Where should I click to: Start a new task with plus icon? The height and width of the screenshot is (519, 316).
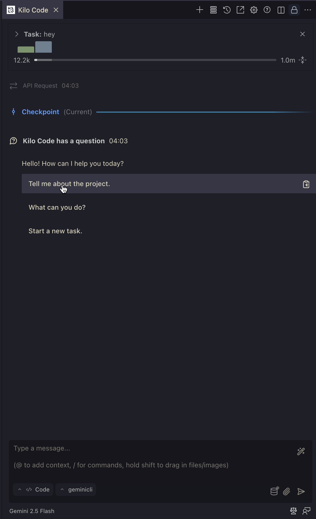point(199,10)
